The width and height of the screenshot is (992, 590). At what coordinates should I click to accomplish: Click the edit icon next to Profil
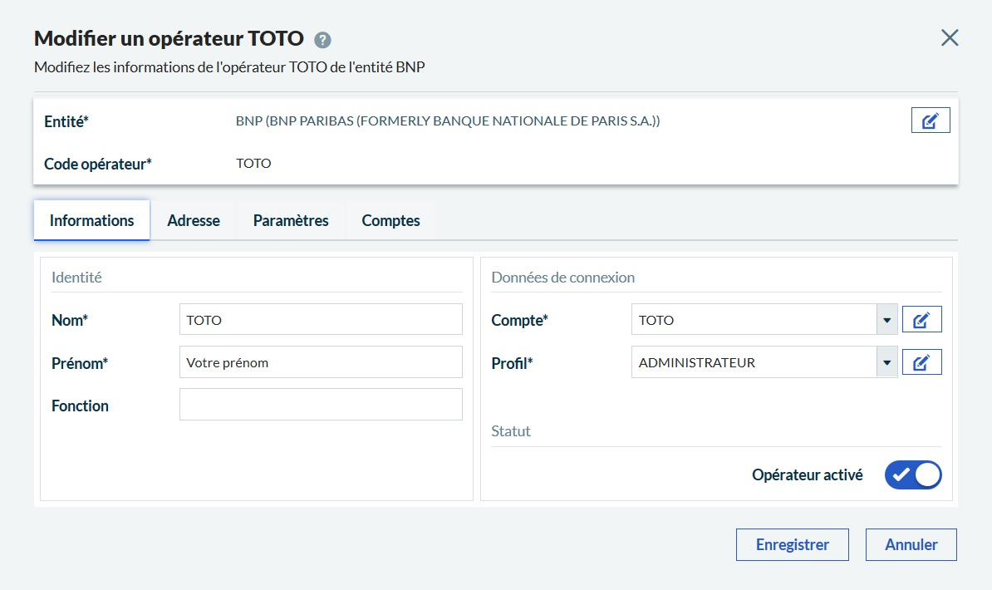pos(921,362)
